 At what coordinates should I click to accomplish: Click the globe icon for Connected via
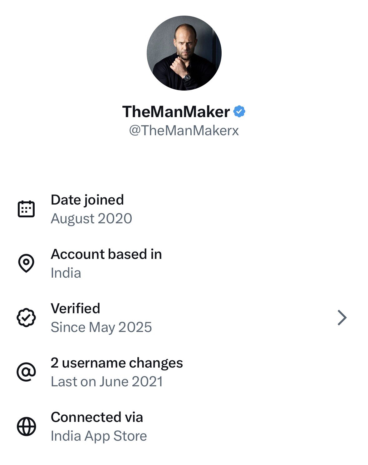pyautogui.click(x=26, y=426)
